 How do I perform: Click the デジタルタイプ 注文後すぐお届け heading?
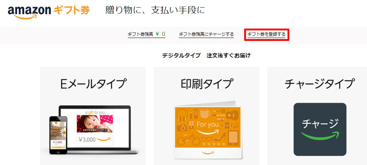coord(207,56)
